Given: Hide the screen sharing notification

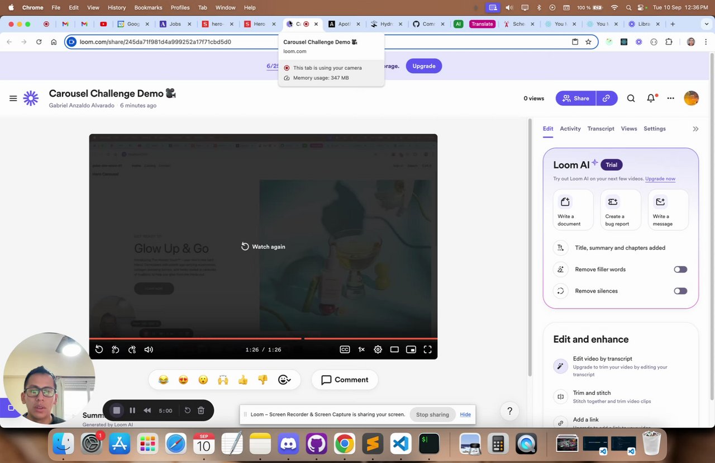Looking at the screenshot, I should [465, 414].
